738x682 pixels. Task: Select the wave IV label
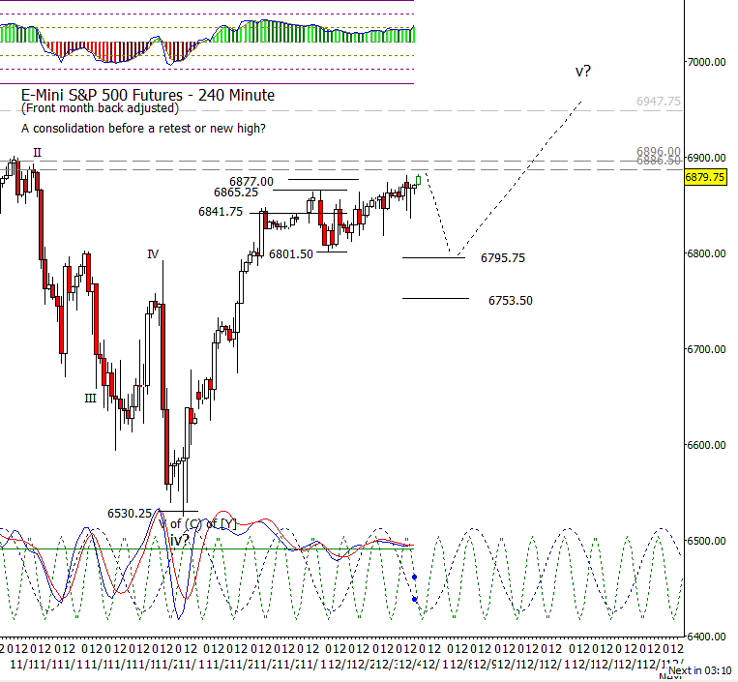[x=153, y=254]
